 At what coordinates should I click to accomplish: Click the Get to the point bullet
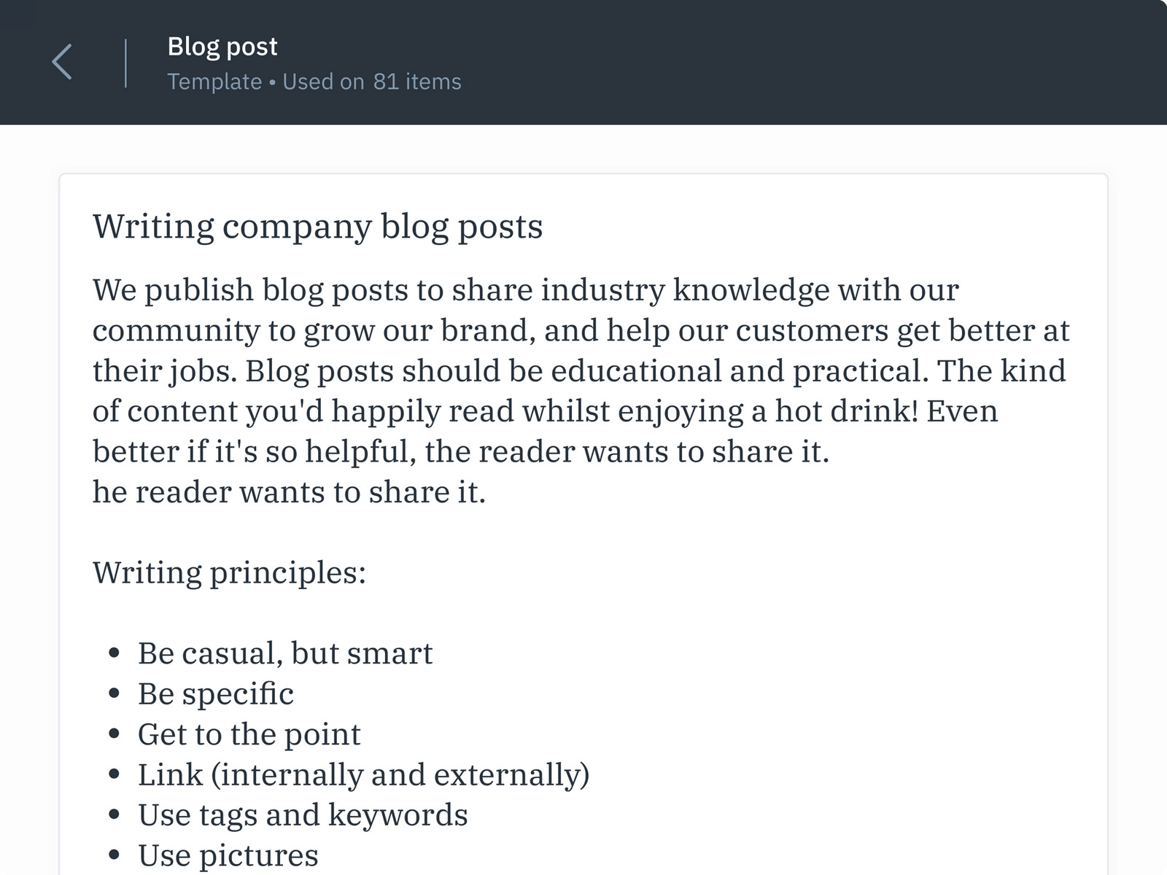[249, 734]
